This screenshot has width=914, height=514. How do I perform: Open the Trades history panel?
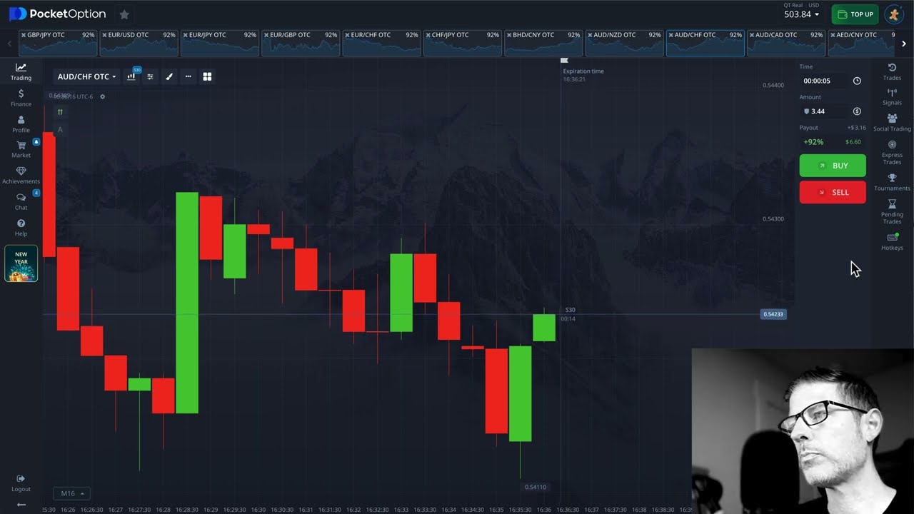click(892, 71)
